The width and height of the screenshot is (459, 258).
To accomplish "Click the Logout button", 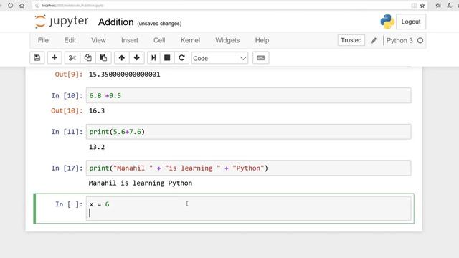I will [x=411, y=21].
